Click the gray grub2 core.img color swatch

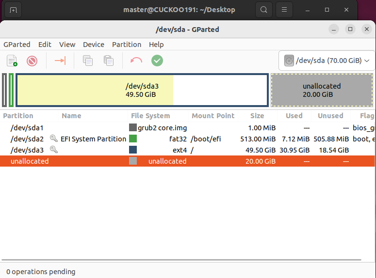coord(133,127)
